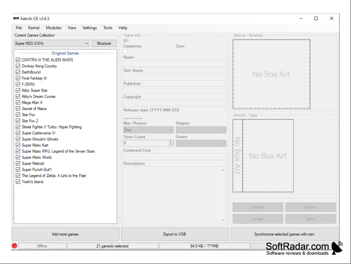Open the Region dropdown
351x264 pixels.
(x=201, y=130)
